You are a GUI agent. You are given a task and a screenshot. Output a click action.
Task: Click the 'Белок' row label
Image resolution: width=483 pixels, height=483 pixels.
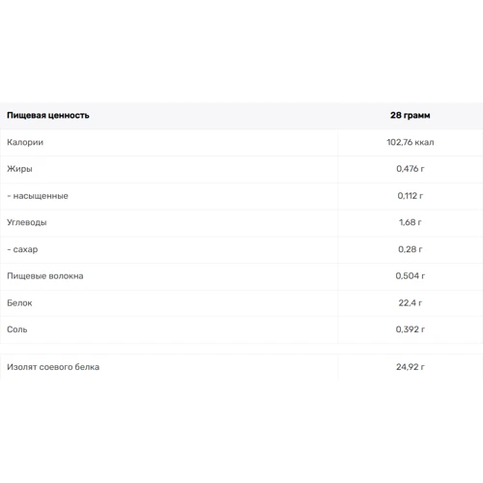tap(19, 303)
